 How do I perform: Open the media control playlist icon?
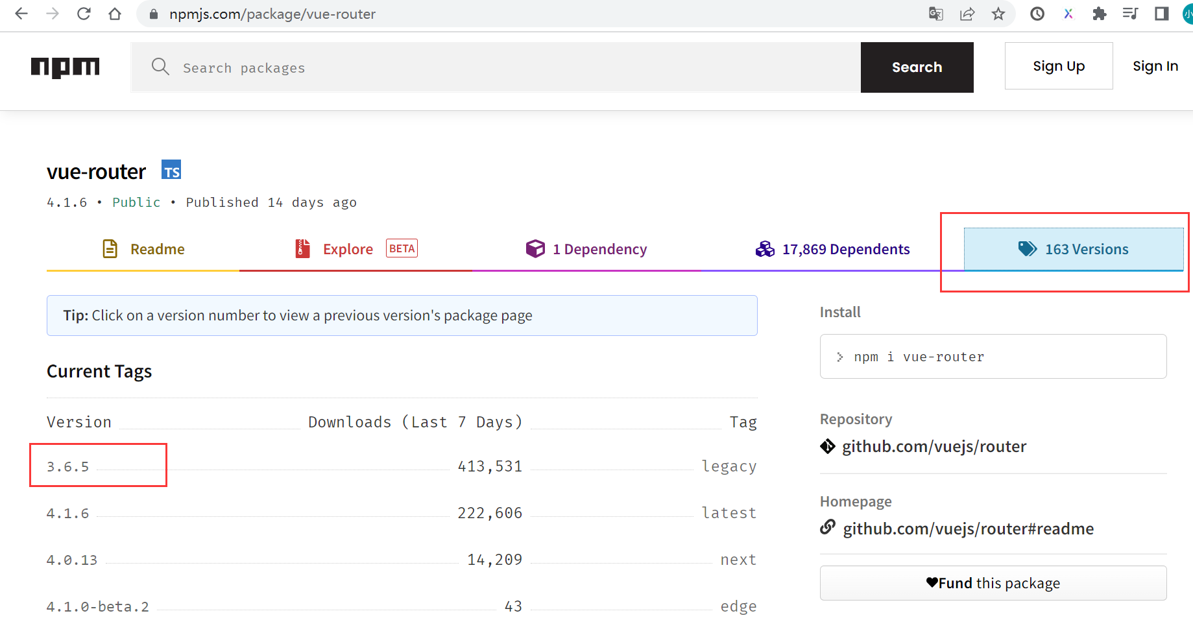1130,14
